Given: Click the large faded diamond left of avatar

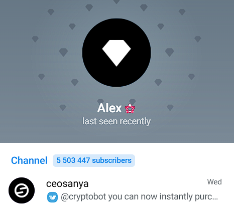Looking at the screenshot, I should pos(63,52).
